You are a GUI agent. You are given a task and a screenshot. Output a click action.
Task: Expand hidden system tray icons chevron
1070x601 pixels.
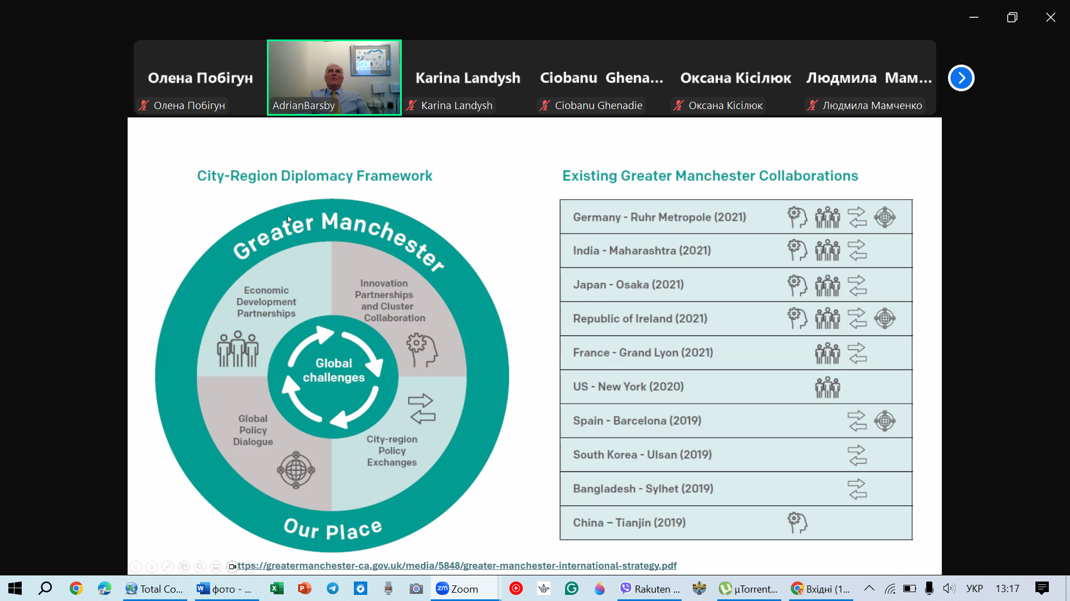point(869,589)
